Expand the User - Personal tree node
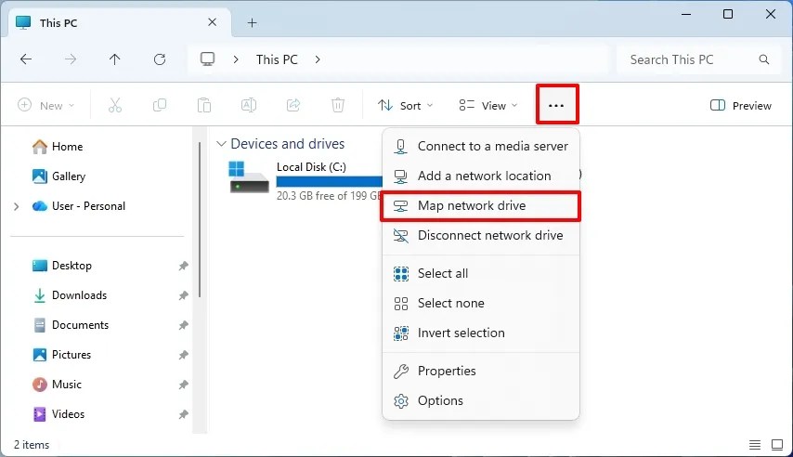793x457 pixels. coord(16,206)
